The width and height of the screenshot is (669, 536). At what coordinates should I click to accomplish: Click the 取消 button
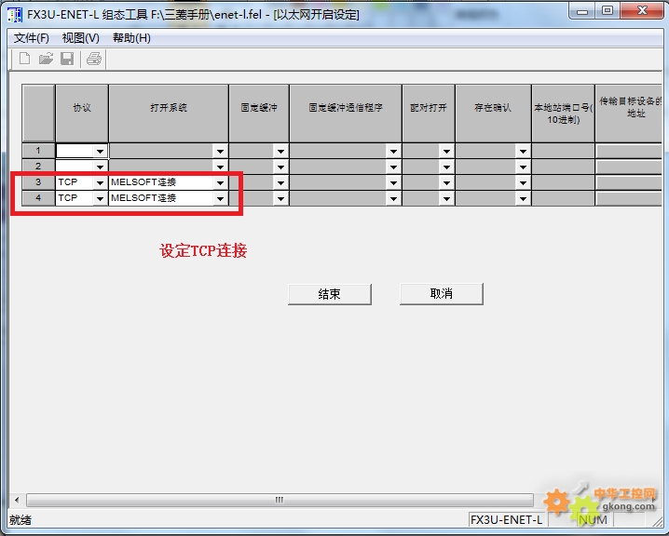[x=441, y=293]
